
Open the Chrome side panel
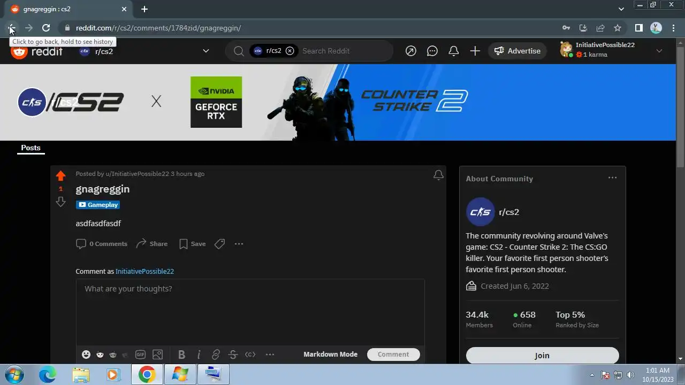coord(638,28)
